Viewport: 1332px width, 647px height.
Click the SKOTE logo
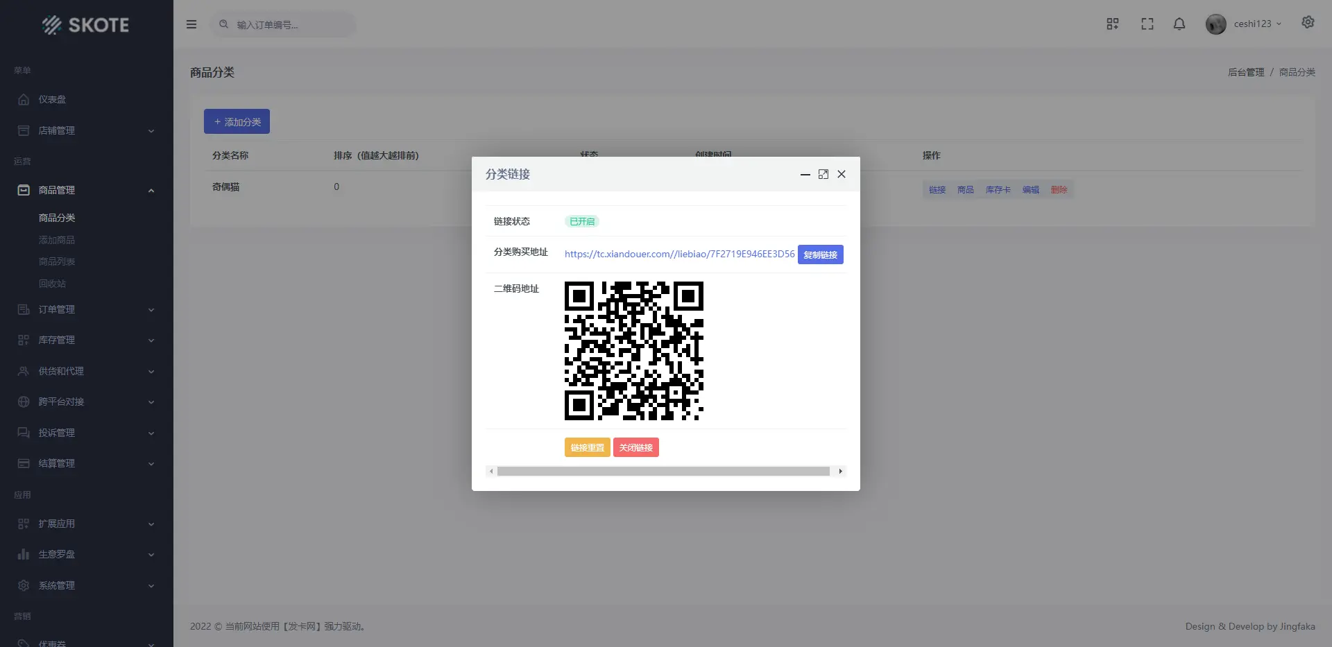click(x=86, y=25)
